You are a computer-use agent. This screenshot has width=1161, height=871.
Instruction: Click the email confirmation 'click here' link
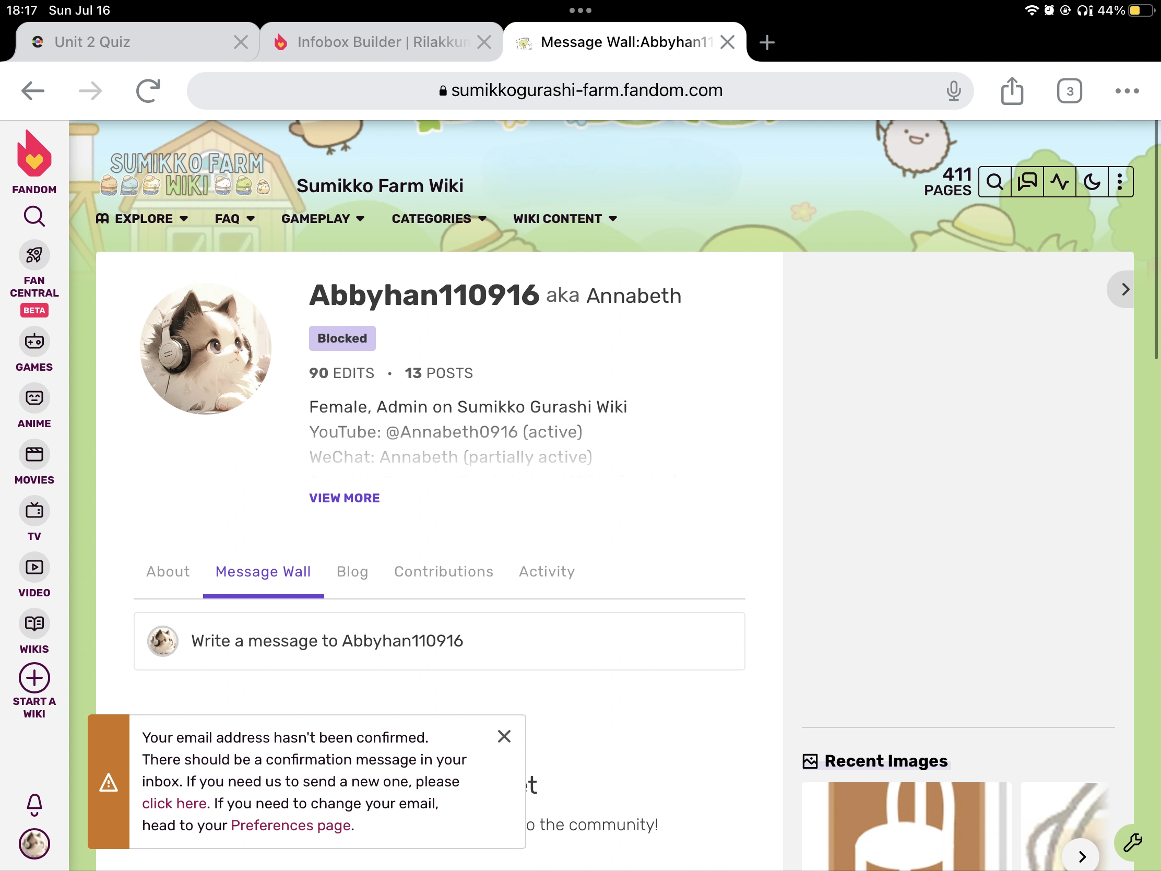tap(173, 803)
